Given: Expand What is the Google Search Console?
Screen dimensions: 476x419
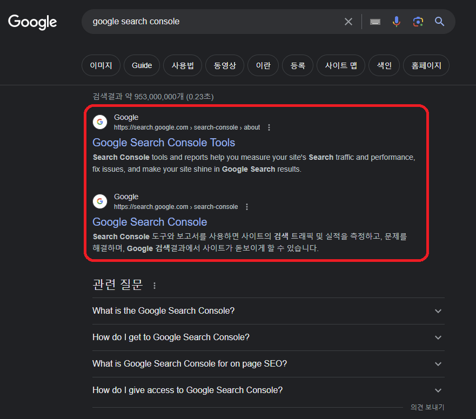Looking at the screenshot, I should click(x=269, y=310).
